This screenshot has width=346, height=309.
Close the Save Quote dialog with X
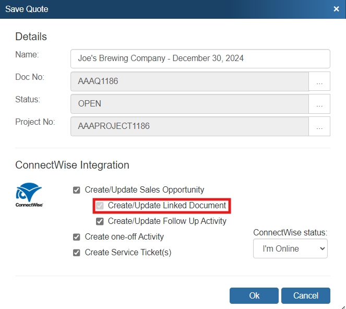pos(336,9)
